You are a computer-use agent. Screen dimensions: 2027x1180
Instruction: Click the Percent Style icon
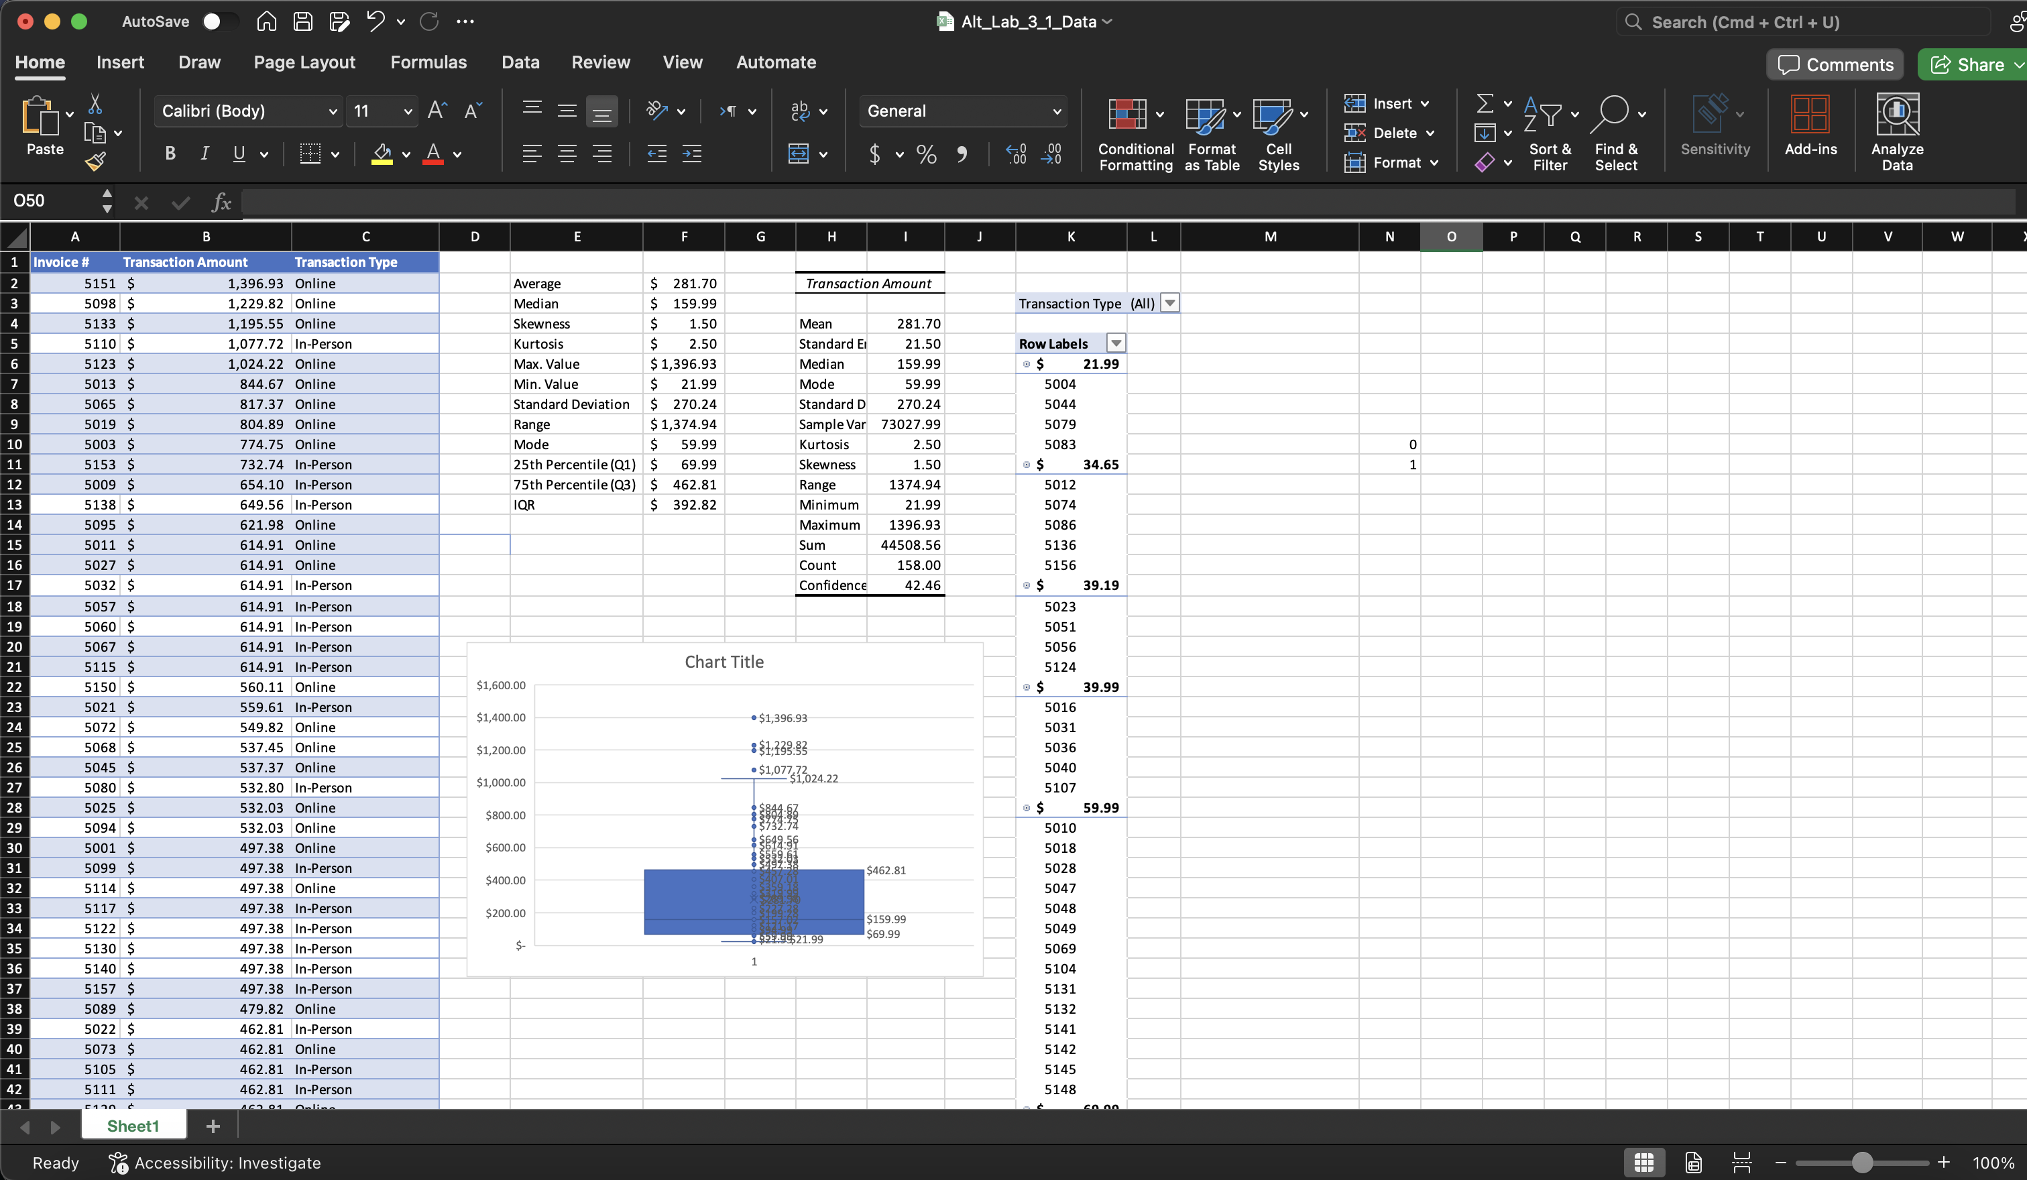(927, 154)
